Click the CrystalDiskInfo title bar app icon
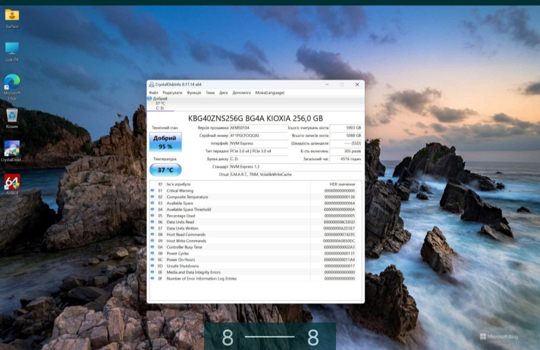Image resolution: width=540 pixels, height=350 pixels. [x=152, y=84]
